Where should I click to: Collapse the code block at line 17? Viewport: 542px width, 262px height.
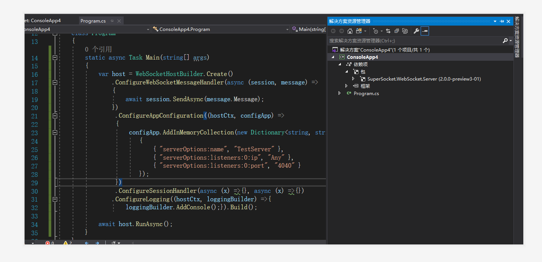click(55, 82)
